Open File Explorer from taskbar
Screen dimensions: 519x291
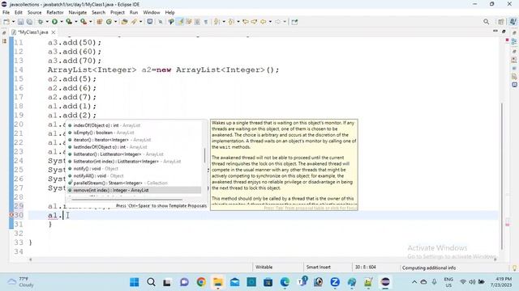(x=218, y=282)
